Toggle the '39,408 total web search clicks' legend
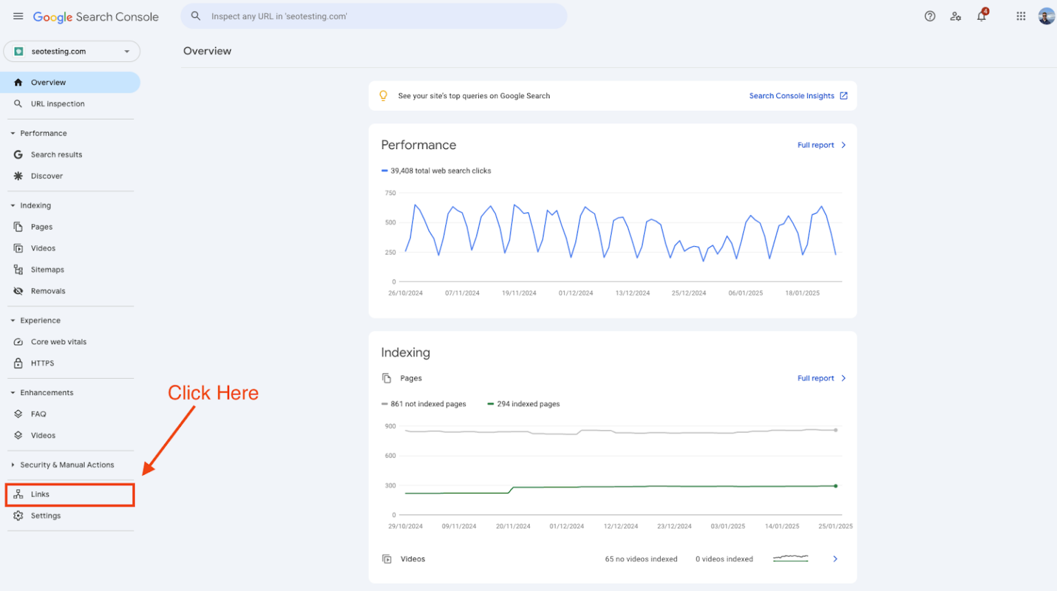This screenshot has width=1057, height=591. [x=436, y=170]
